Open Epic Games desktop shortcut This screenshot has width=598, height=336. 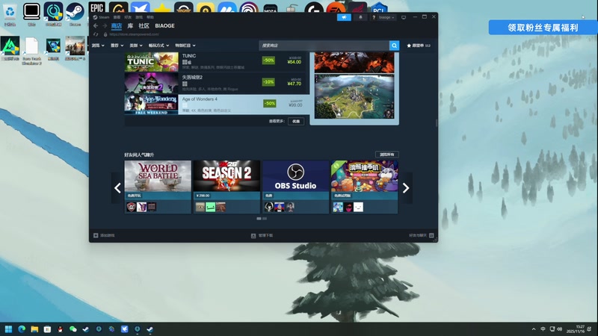click(x=97, y=7)
